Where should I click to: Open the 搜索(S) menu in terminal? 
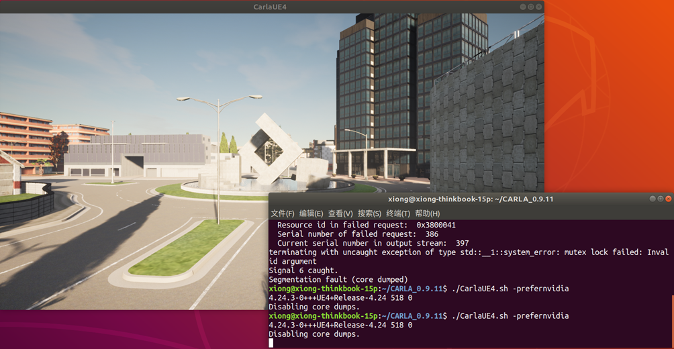point(370,213)
